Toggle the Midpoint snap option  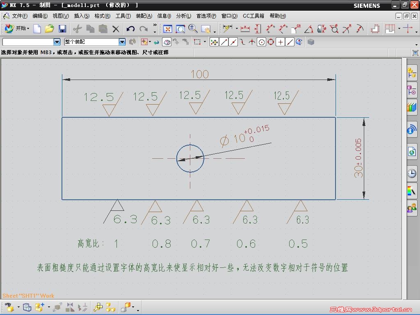(233, 42)
